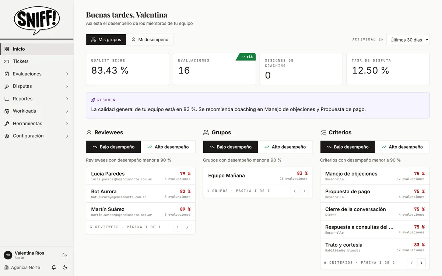Click the Workloads icon in sidebar
The image size is (442, 276).
point(7,111)
